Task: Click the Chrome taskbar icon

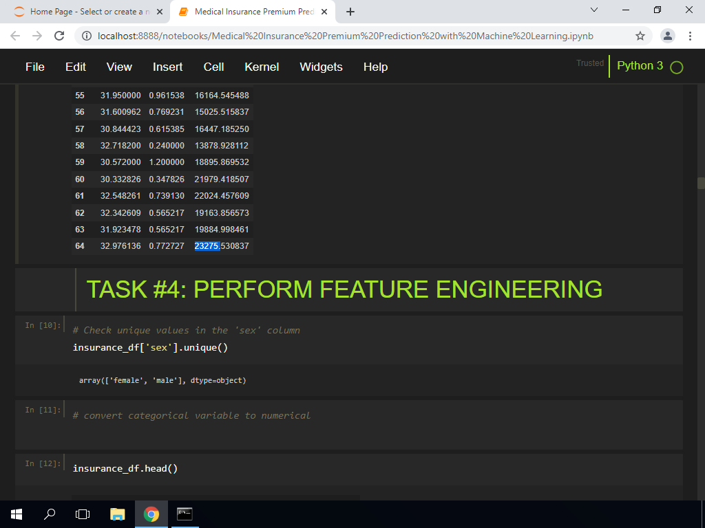Action: [151, 514]
